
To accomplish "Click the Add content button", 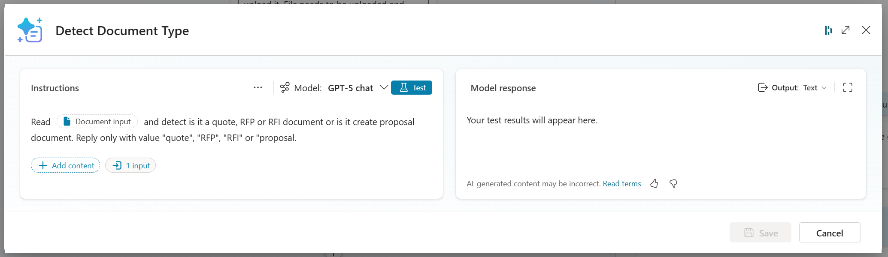I will [x=66, y=165].
